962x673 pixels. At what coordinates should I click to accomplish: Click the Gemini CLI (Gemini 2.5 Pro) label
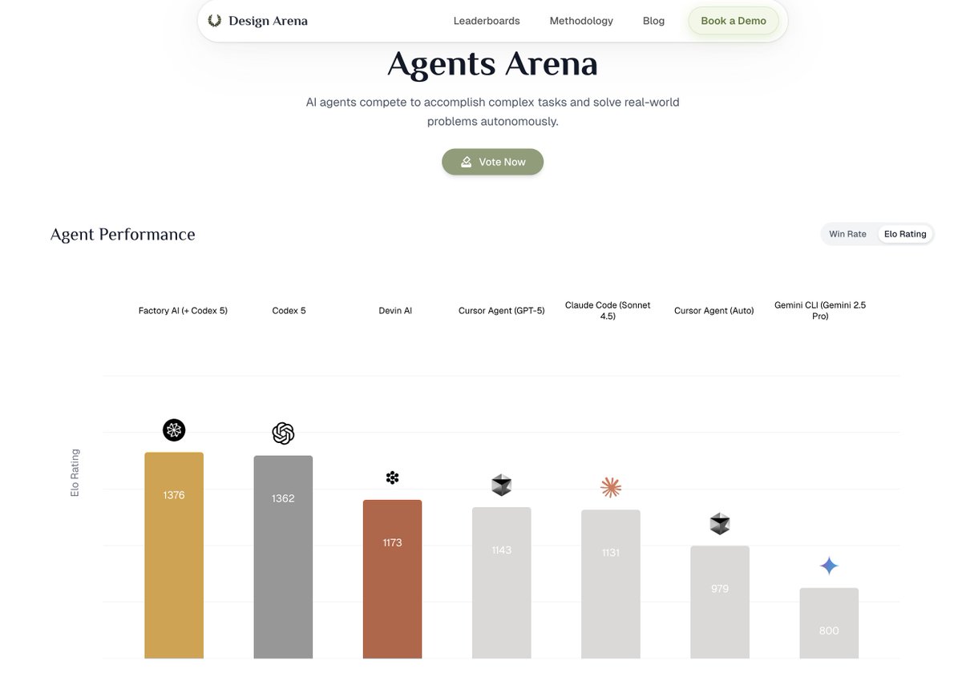coord(820,310)
